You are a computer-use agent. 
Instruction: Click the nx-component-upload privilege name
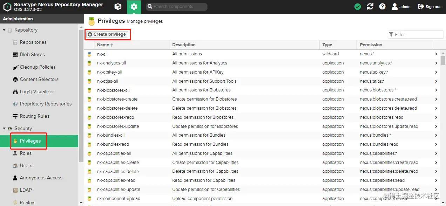pyautogui.click(x=119, y=199)
